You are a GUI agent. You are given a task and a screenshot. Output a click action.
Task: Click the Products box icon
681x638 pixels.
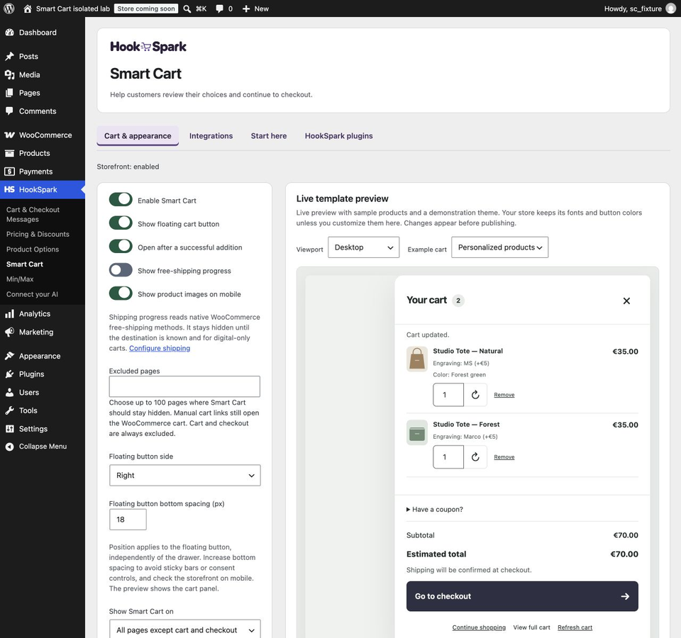pyautogui.click(x=9, y=153)
